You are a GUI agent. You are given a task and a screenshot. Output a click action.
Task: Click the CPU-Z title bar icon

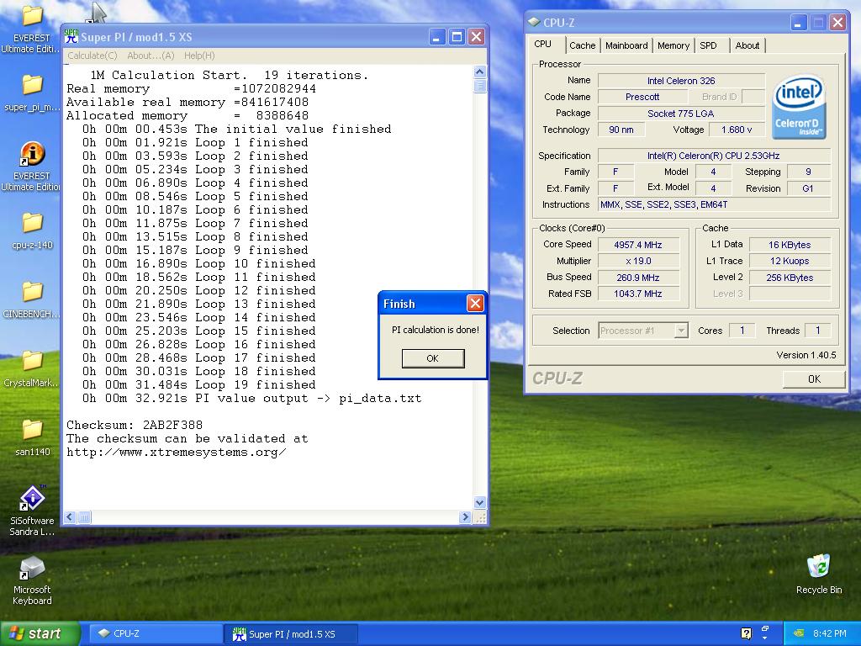click(534, 22)
